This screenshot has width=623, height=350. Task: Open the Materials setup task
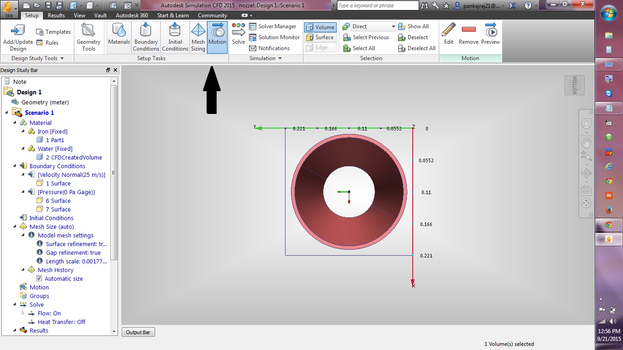(119, 36)
